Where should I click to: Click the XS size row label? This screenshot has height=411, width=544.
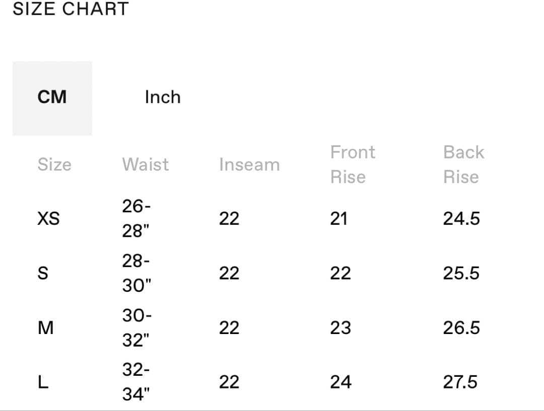pos(48,219)
